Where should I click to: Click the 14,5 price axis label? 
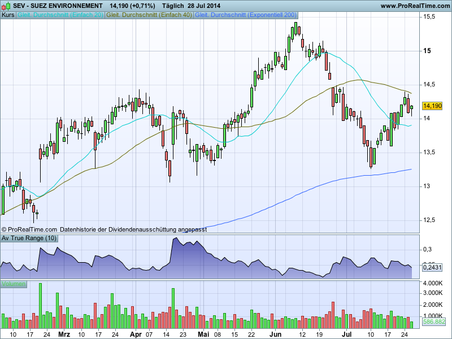click(429, 85)
